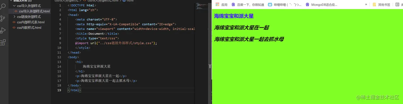Click the <p>海绵宝宝和派大星在一起</p> code line

coord(101,76)
